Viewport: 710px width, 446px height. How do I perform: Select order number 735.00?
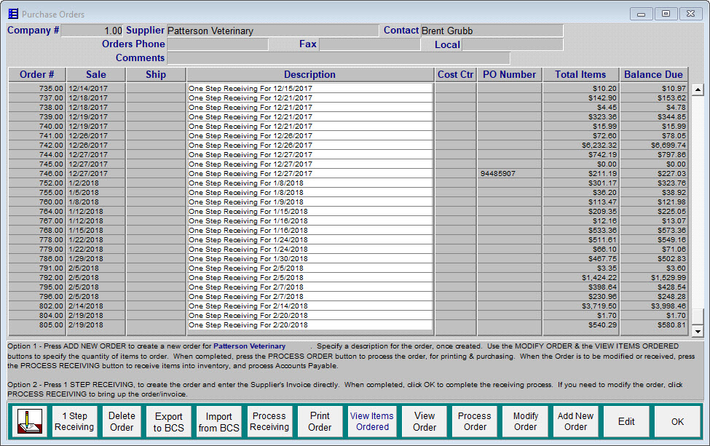pos(37,89)
